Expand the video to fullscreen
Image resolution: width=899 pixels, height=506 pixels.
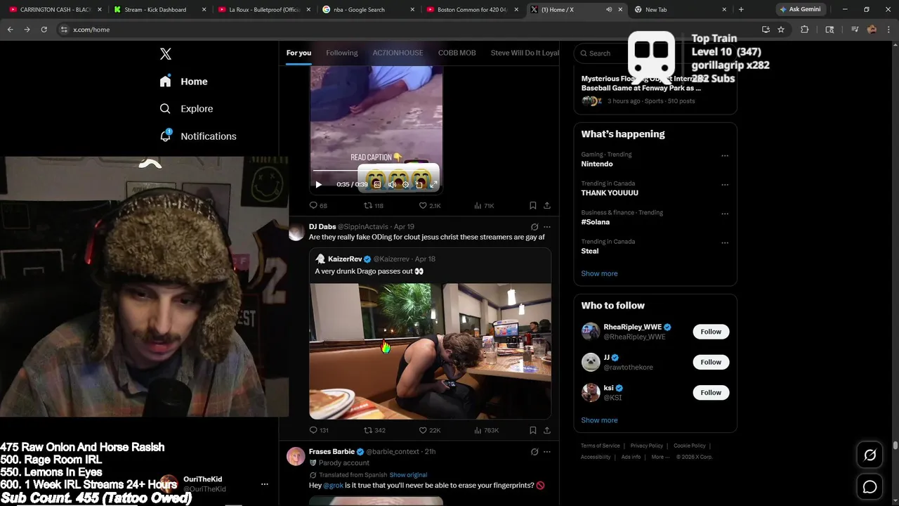[433, 185]
